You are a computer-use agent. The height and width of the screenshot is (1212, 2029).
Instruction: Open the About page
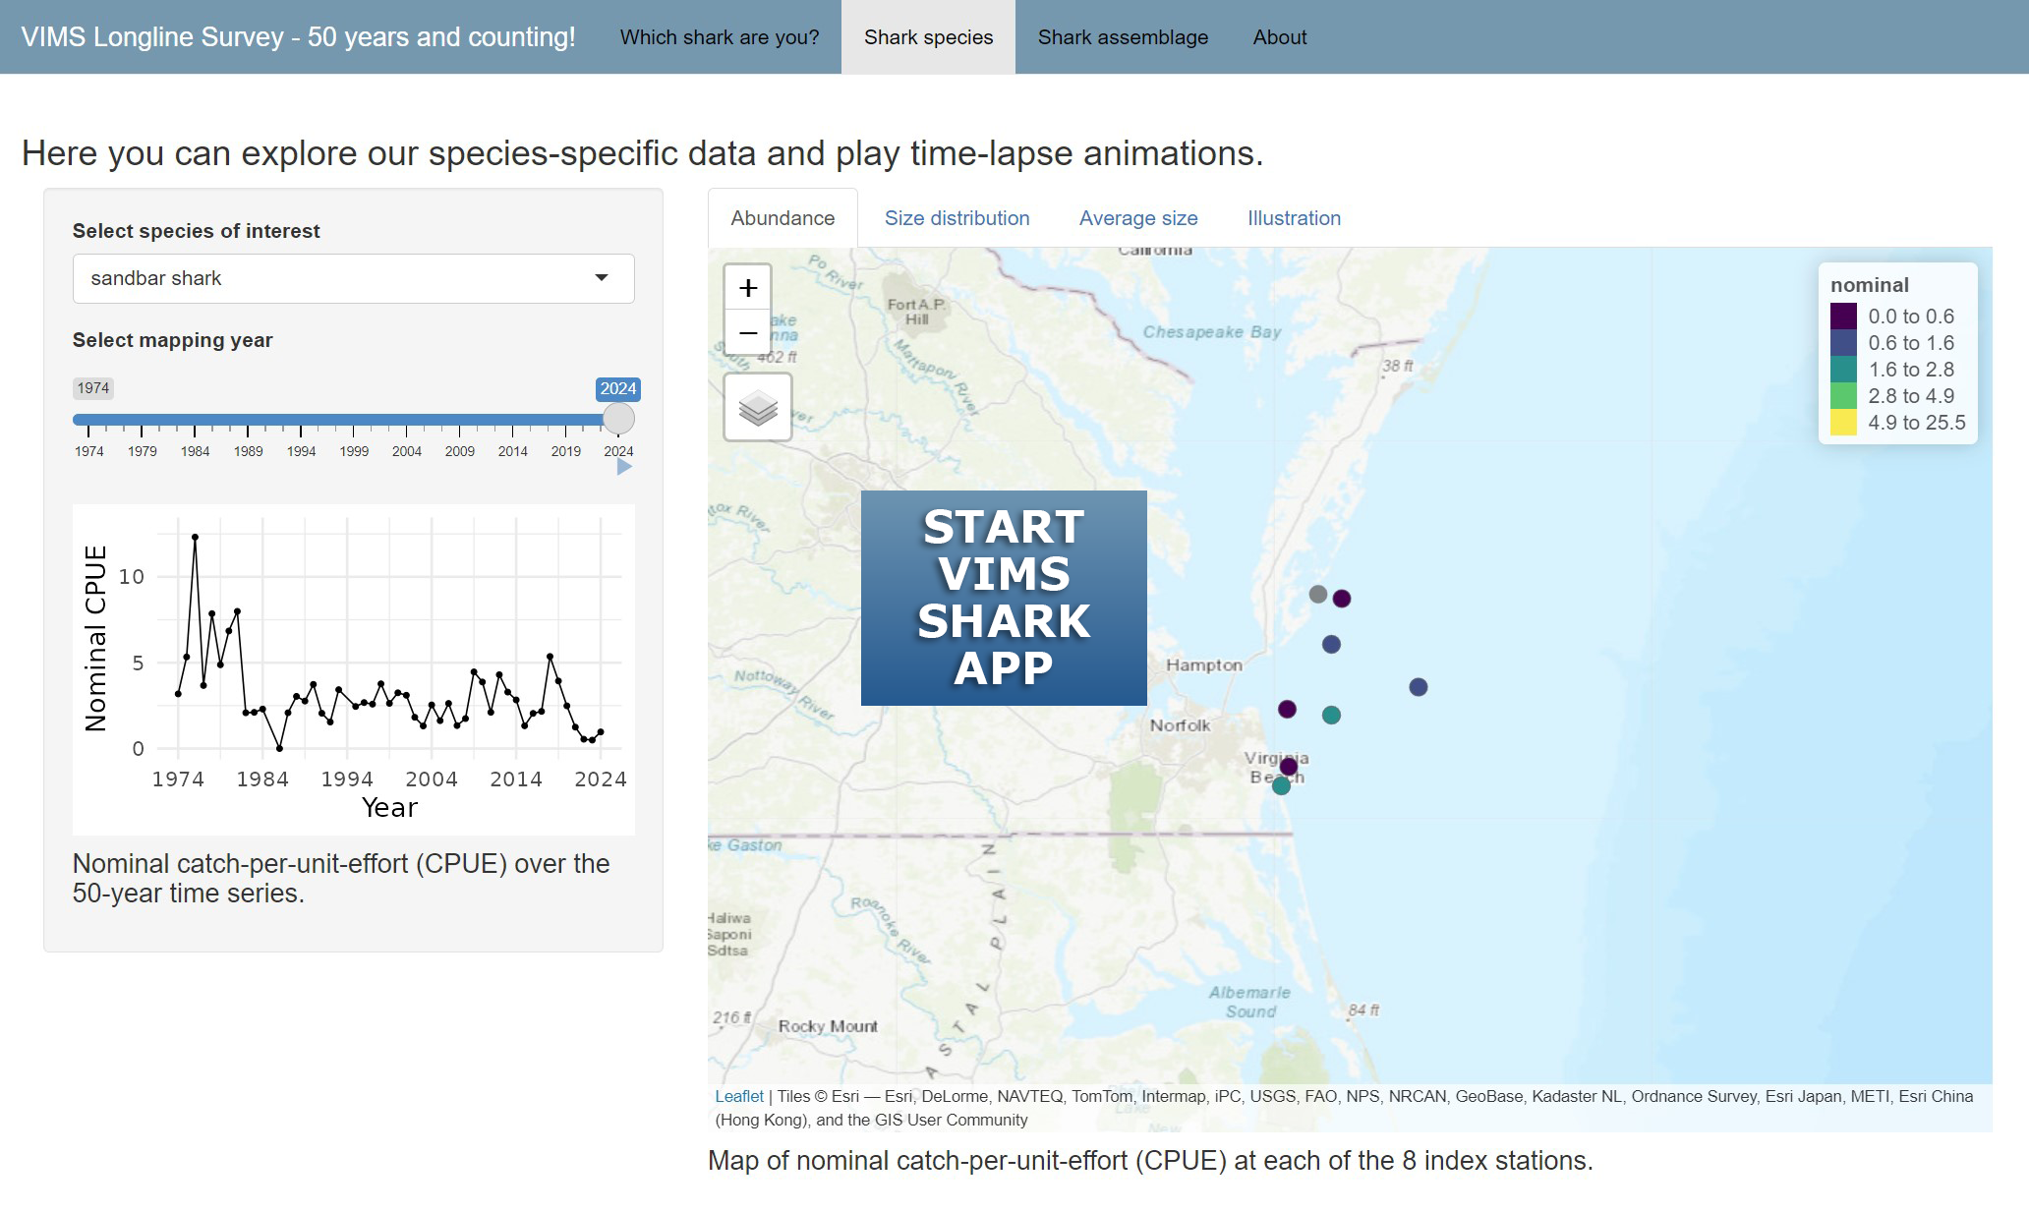1279,37
